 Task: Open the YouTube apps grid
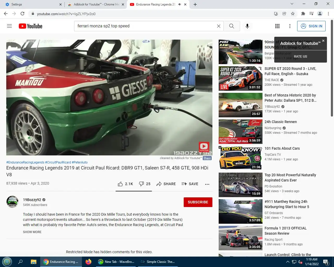pyautogui.click(x=277, y=26)
